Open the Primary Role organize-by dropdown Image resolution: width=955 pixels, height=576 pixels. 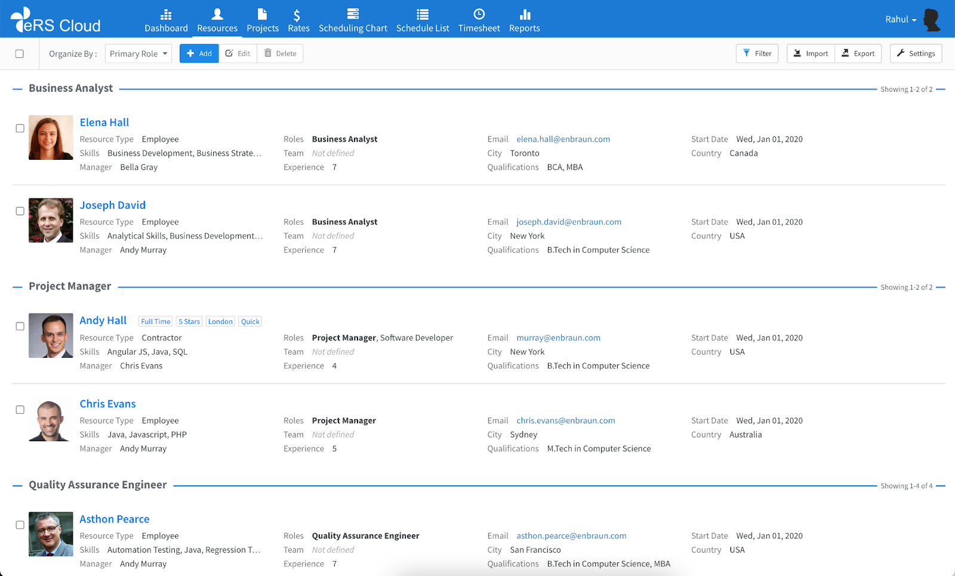click(138, 54)
